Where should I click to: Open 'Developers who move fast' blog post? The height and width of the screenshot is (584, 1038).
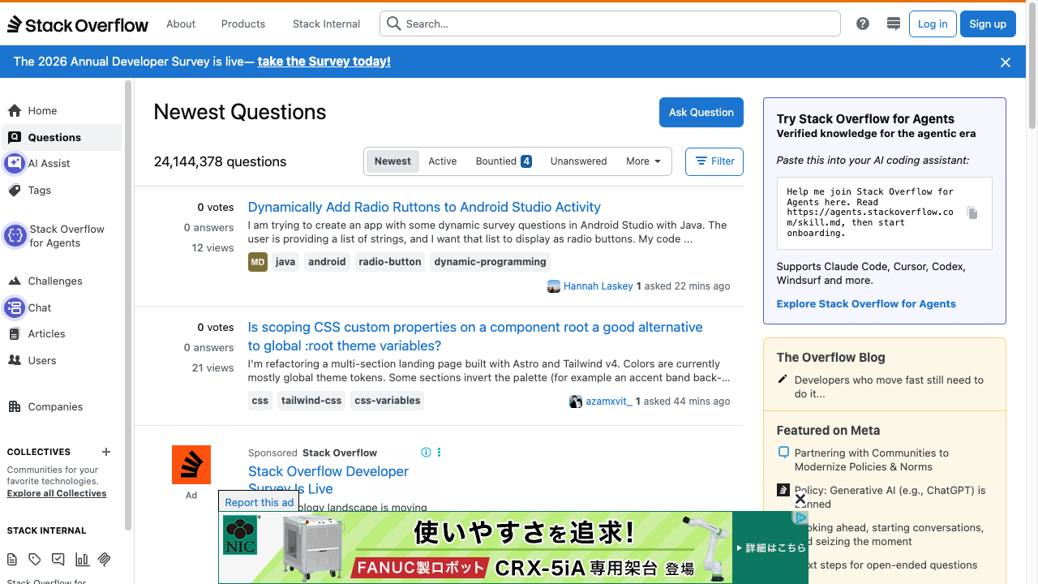tap(889, 387)
